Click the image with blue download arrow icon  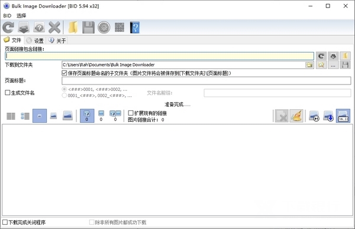(x=328, y=116)
